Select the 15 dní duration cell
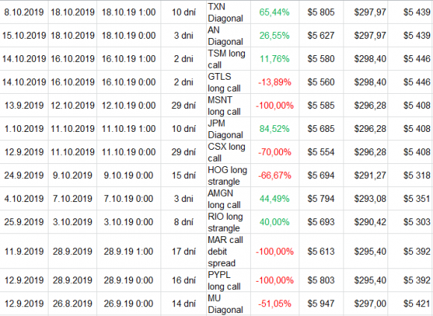The width and height of the screenshot is (433, 316). [x=184, y=175]
